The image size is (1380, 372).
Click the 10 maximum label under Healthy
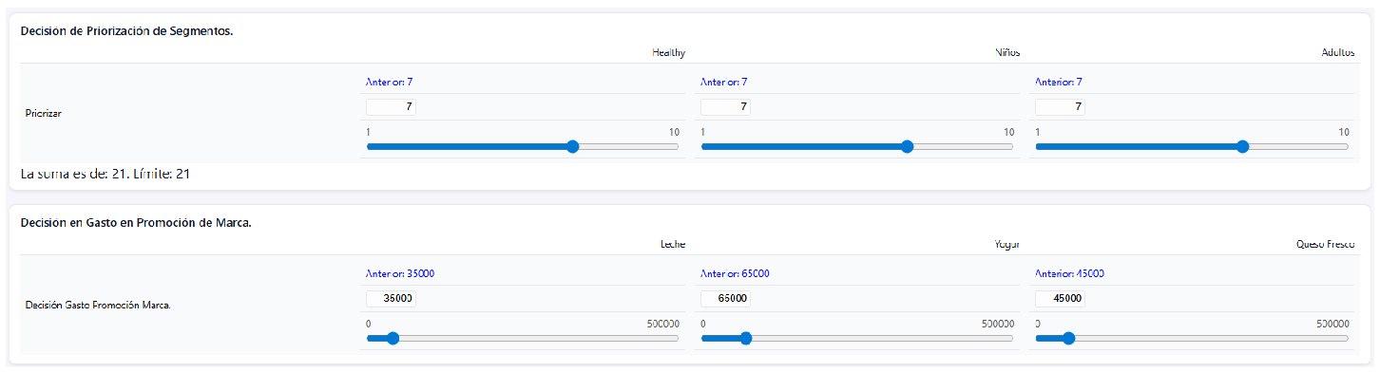[x=674, y=132]
